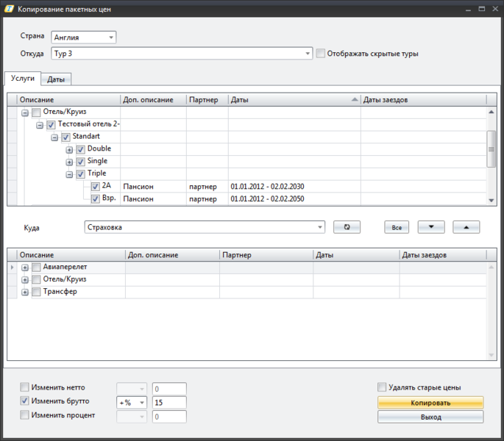The width and height of the screenshot is (504, 441).
Task: Click the up arrow button
Action: 466,228
